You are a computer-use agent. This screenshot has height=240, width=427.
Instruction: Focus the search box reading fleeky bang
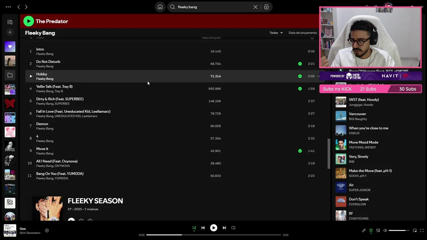click(x=213, y=7)
